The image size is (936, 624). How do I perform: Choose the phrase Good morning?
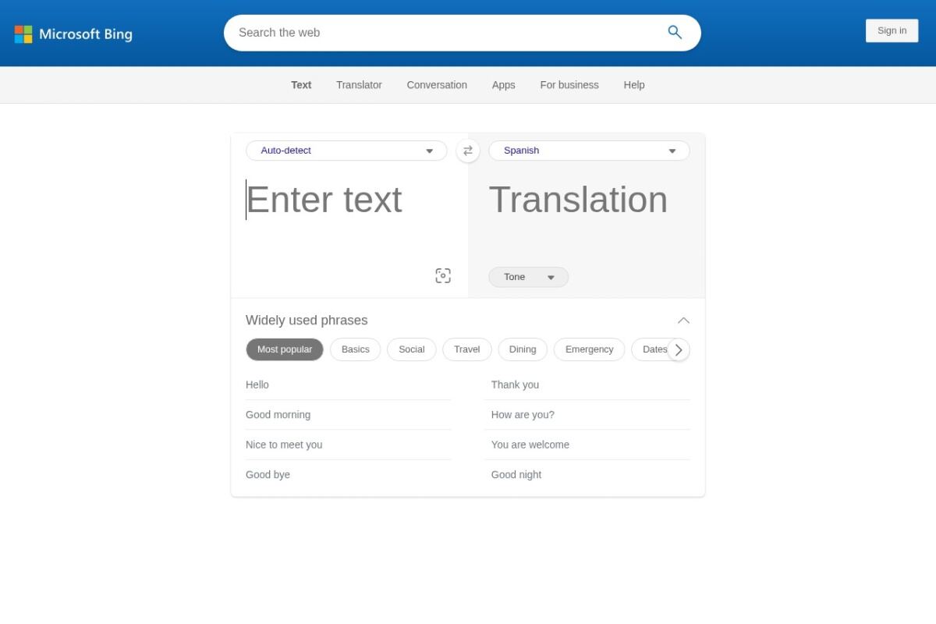[278, 415]
